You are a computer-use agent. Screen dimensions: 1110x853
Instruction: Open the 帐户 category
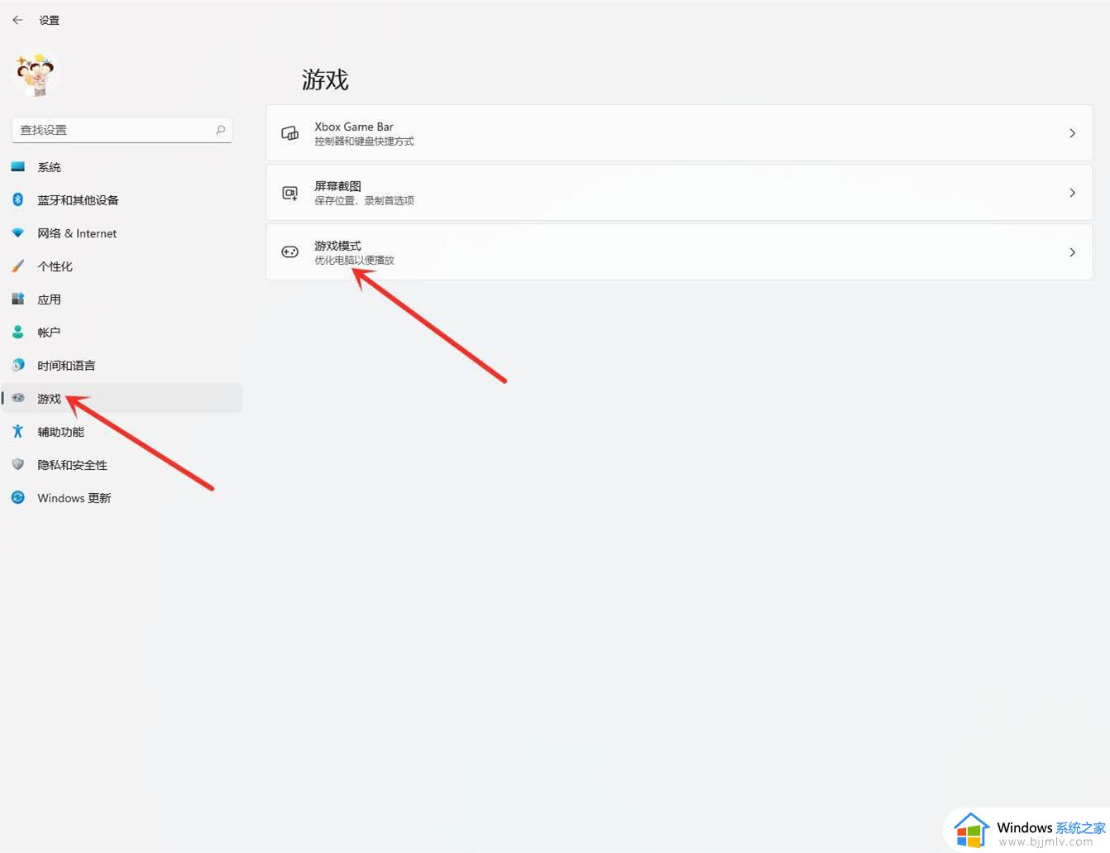tap(122, 333)
